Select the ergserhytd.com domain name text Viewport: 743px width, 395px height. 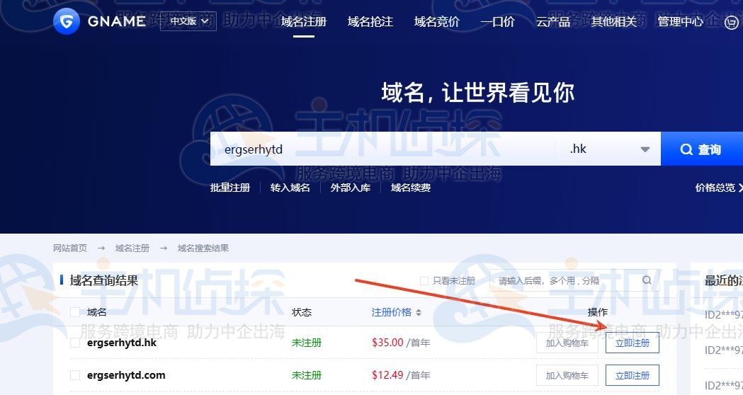coord(126,375)
